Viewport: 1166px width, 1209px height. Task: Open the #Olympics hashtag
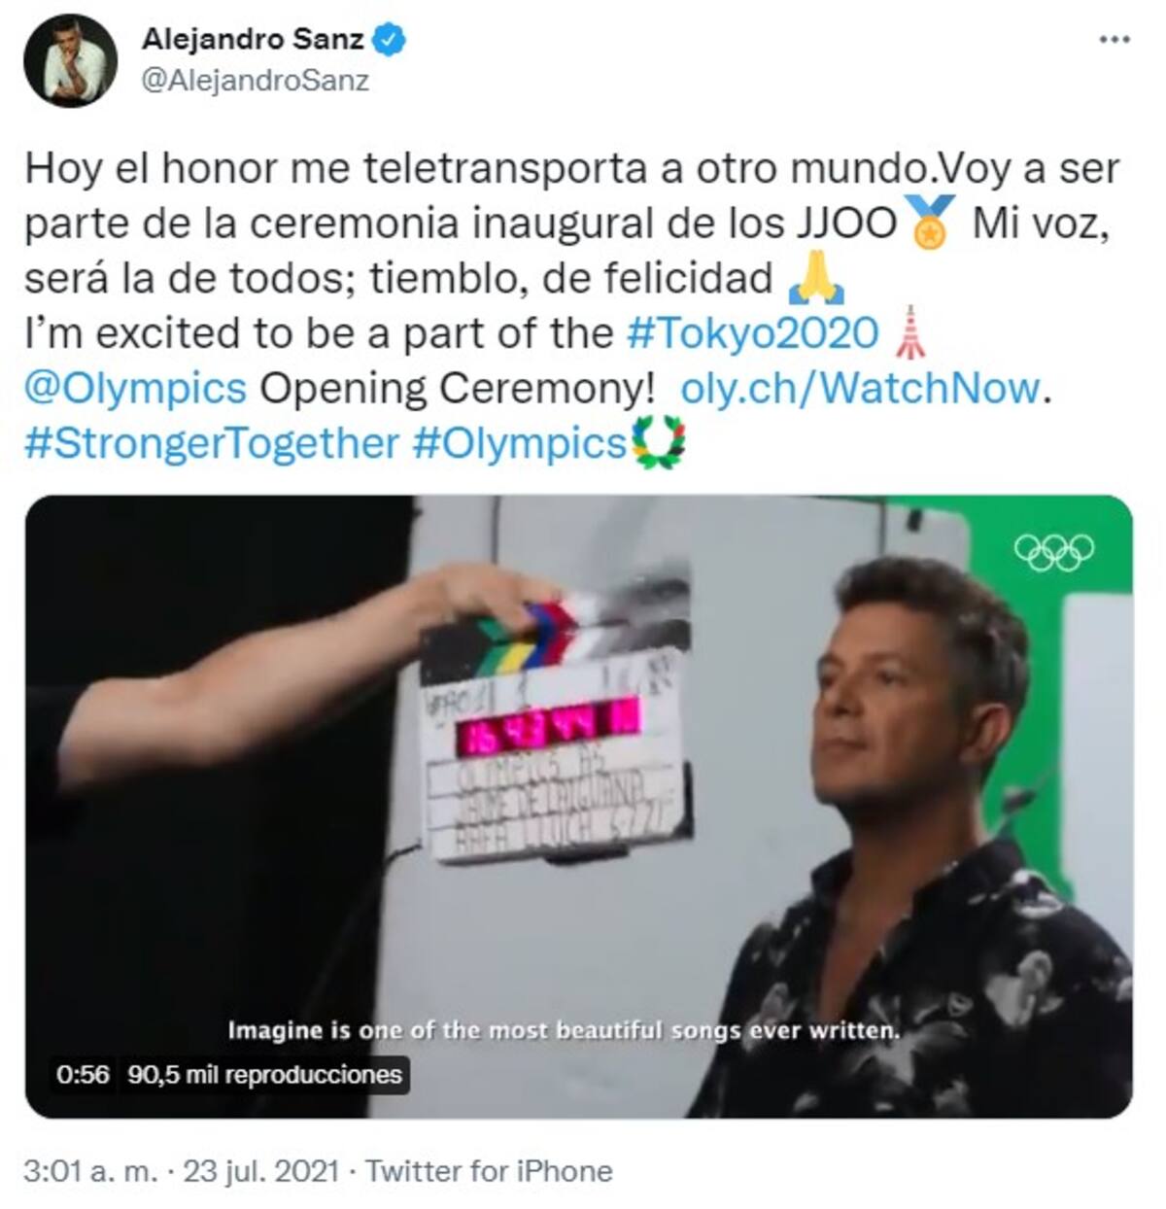(519, 443)
